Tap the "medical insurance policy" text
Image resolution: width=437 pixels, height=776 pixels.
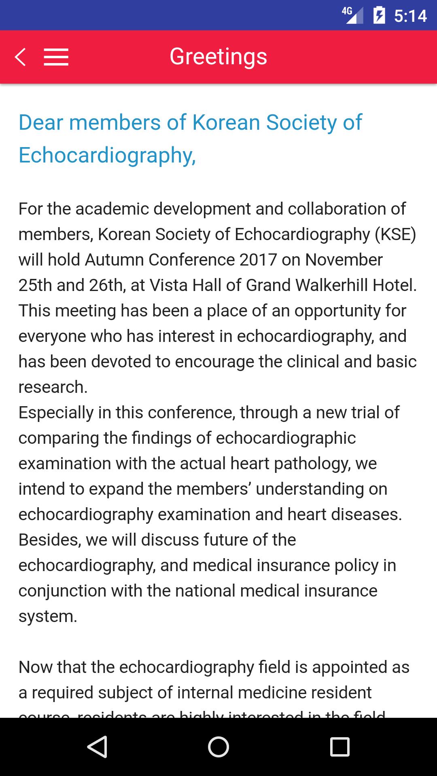pos(285,565)
